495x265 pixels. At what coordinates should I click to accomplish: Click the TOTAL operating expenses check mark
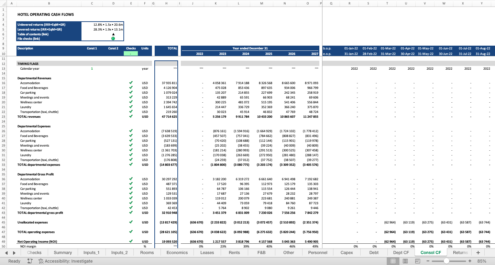tap(131, 232)
